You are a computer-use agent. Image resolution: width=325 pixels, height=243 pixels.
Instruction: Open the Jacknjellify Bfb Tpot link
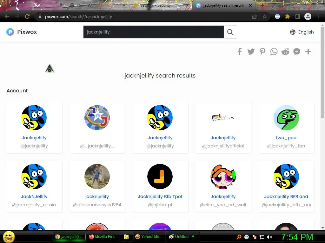coord(160,196)
